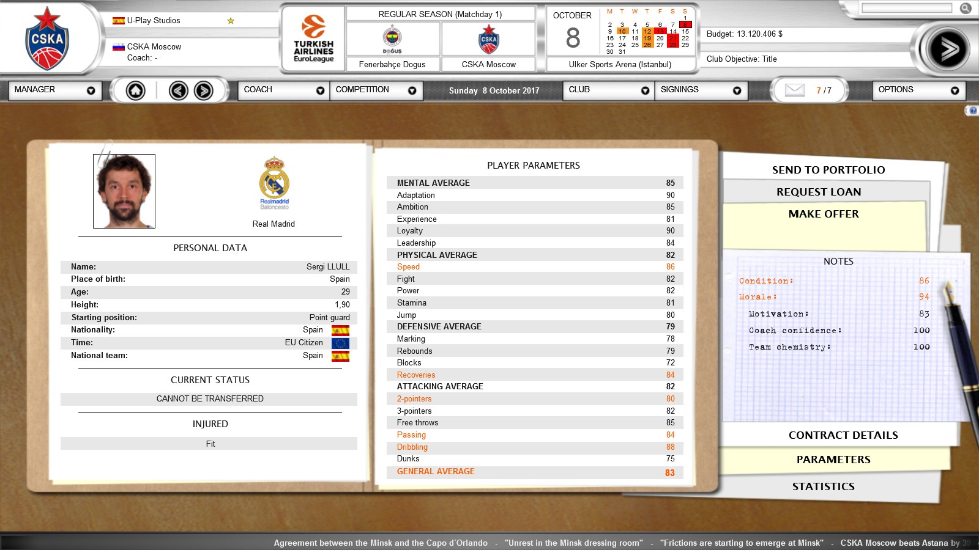
Task: Click REQUEST LOAN
Action: 819,192
